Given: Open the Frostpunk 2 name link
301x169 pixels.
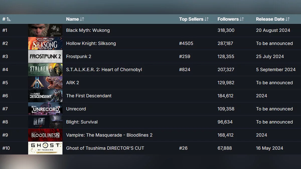Looking at the screenshot, I should [x=79, y=56].
